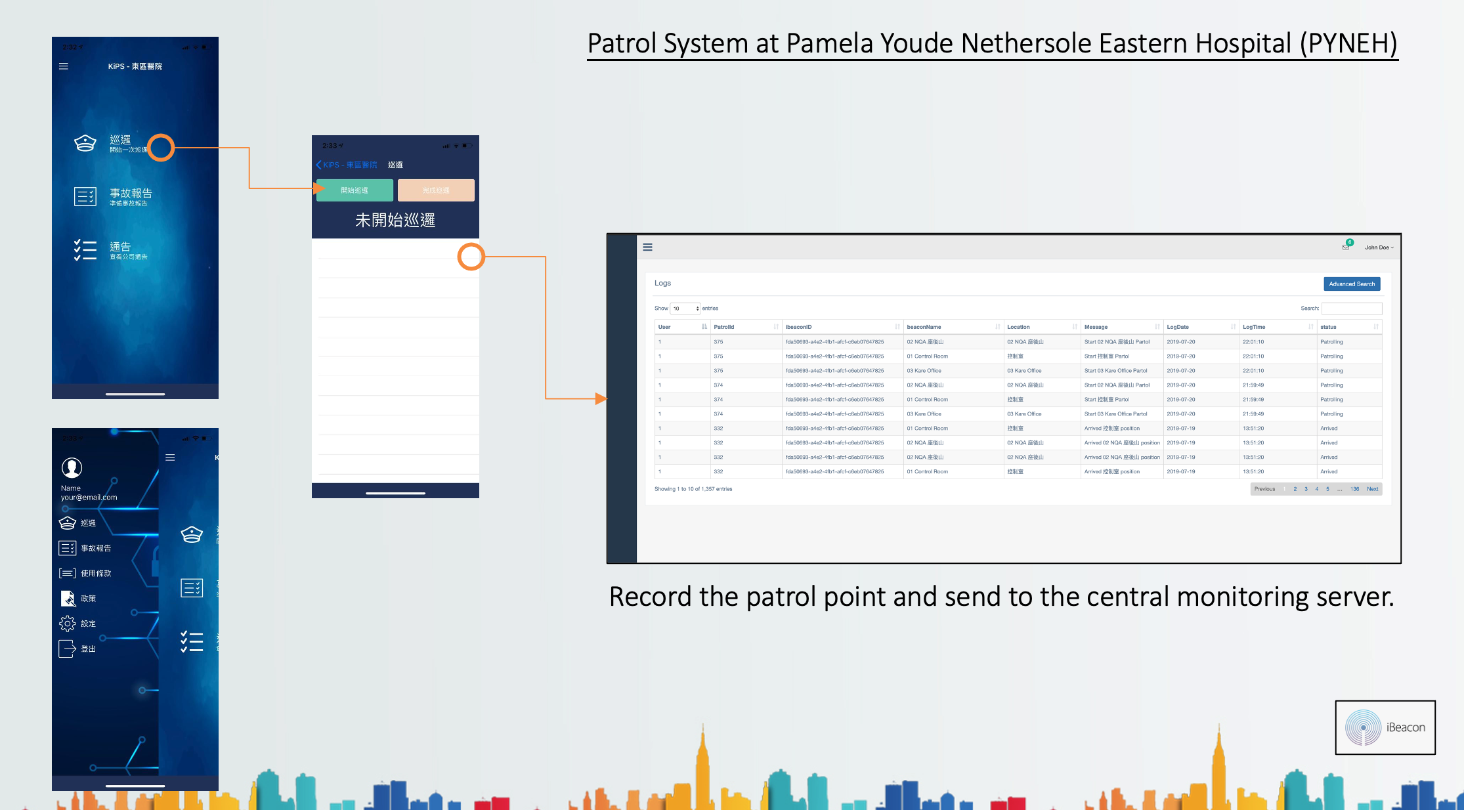Screen dimensions: 1464x810
Task: Sort logs by User column
Action: 683,327
